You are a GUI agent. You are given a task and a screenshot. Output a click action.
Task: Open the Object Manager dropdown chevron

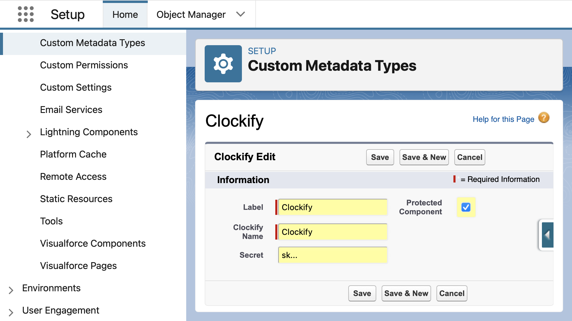[240, 14]
